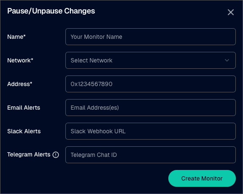Click the Name* label
Image resolution: width=243 pixels, height=194 pixels.
(16, 37)
